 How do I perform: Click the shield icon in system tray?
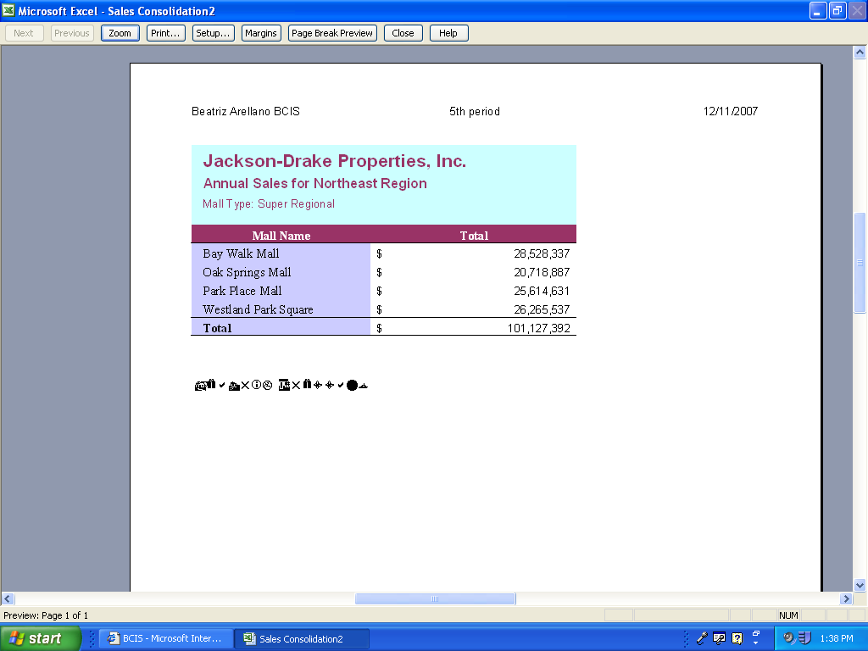tap(804, 638)
